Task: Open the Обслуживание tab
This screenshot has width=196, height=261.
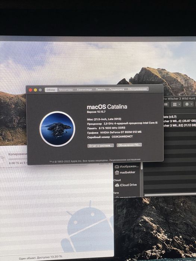Action: coord(137,89)
